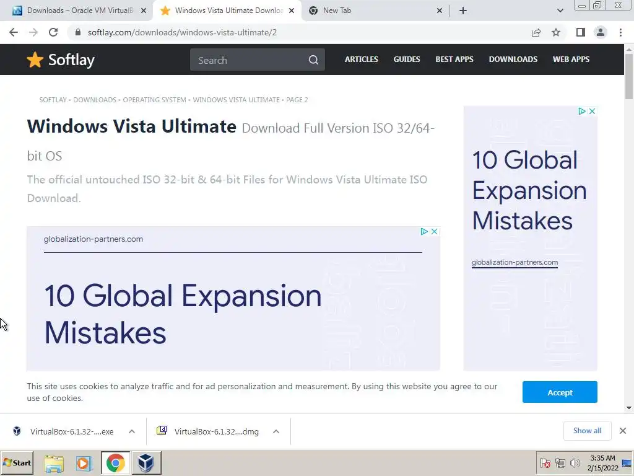Click the volume speaker tray icon

[574, 463]
